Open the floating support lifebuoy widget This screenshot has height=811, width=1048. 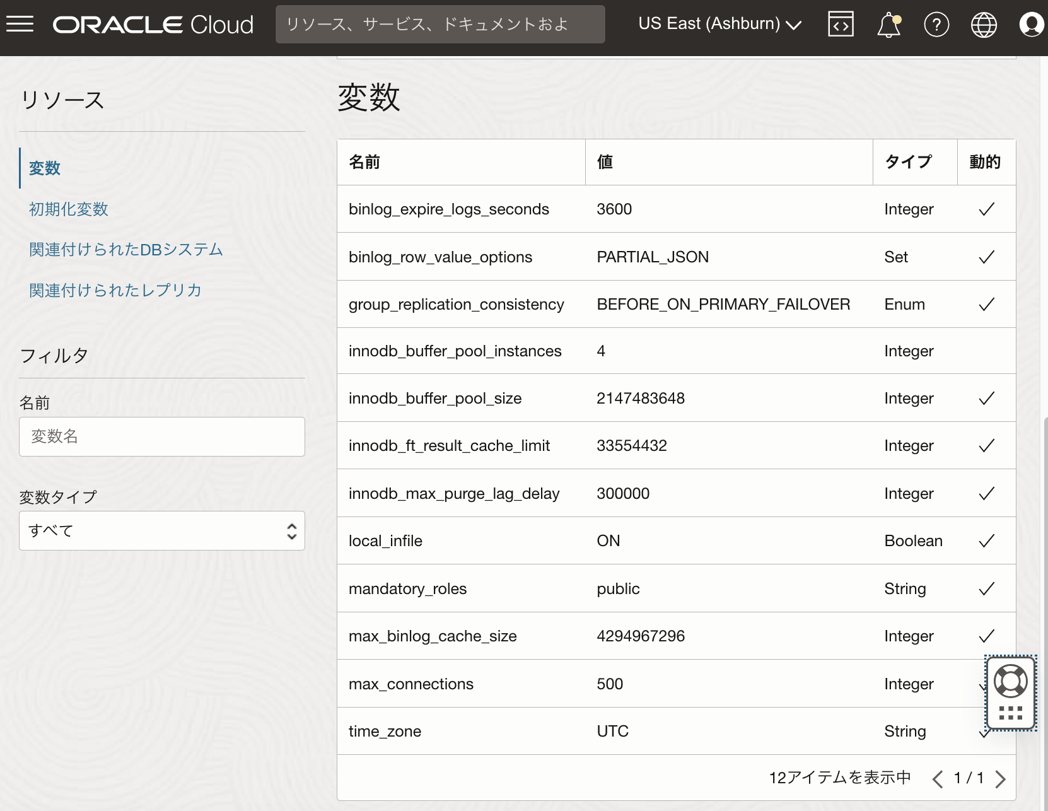[x=1011, y=682]
